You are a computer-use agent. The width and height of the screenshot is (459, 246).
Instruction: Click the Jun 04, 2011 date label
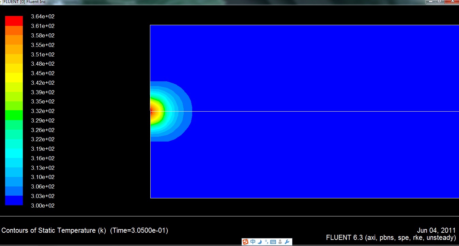[436, 230]
